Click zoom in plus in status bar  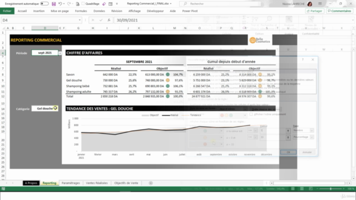tap(344, 189)
